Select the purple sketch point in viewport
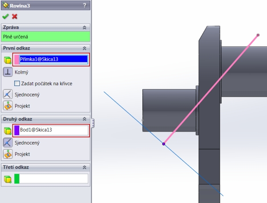 coord(164,144)
